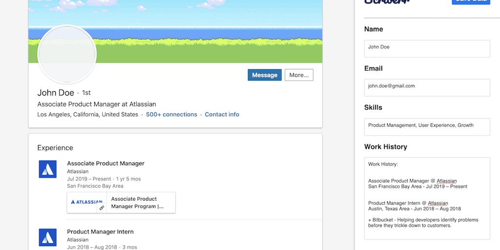Screen dimensions: 500x250
Task: Click 'Jul 2019 – Present · 1 yr 5 mos' text
Action: [x=104, y=179]
